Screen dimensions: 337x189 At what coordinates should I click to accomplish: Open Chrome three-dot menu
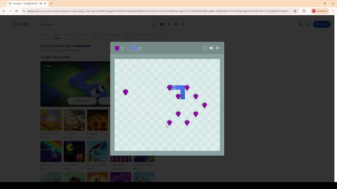[333, 11]
